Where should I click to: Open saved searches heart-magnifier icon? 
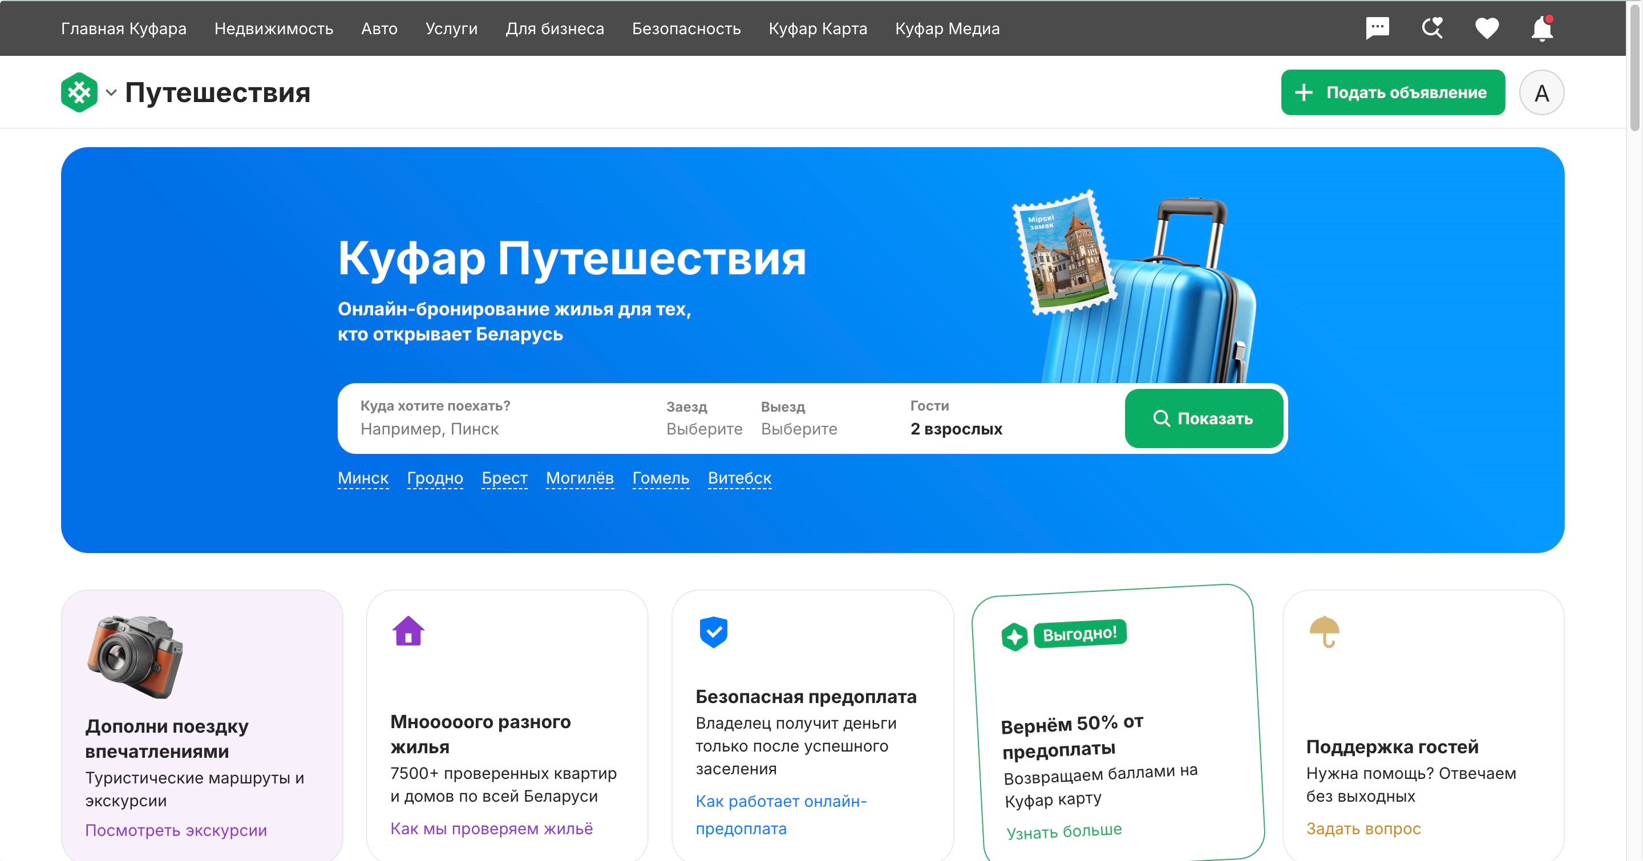(1432, 28)
